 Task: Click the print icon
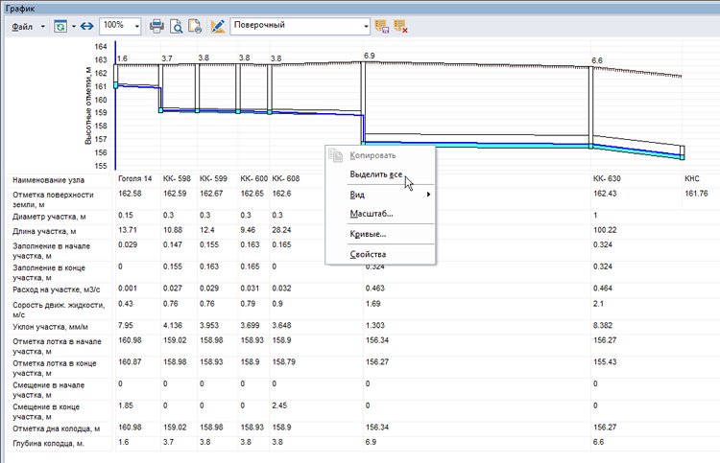157,26
